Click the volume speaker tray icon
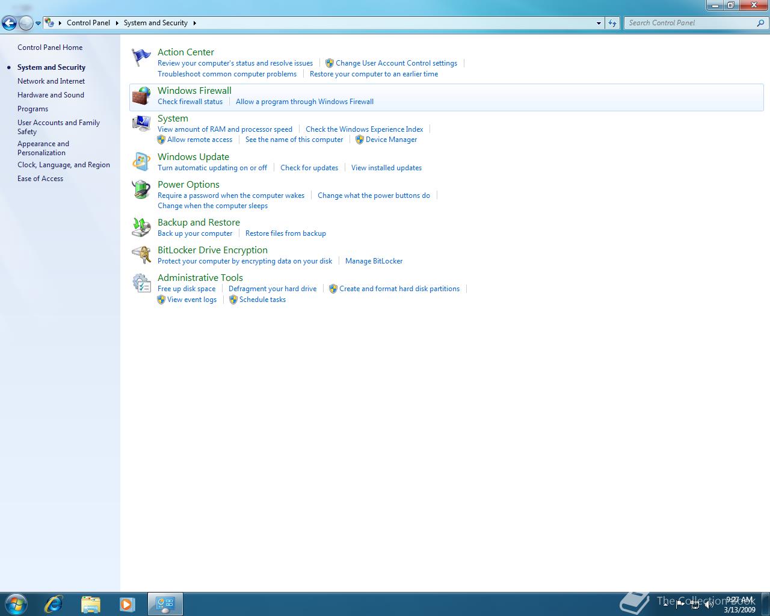770x616 pixels. (709, 605)
